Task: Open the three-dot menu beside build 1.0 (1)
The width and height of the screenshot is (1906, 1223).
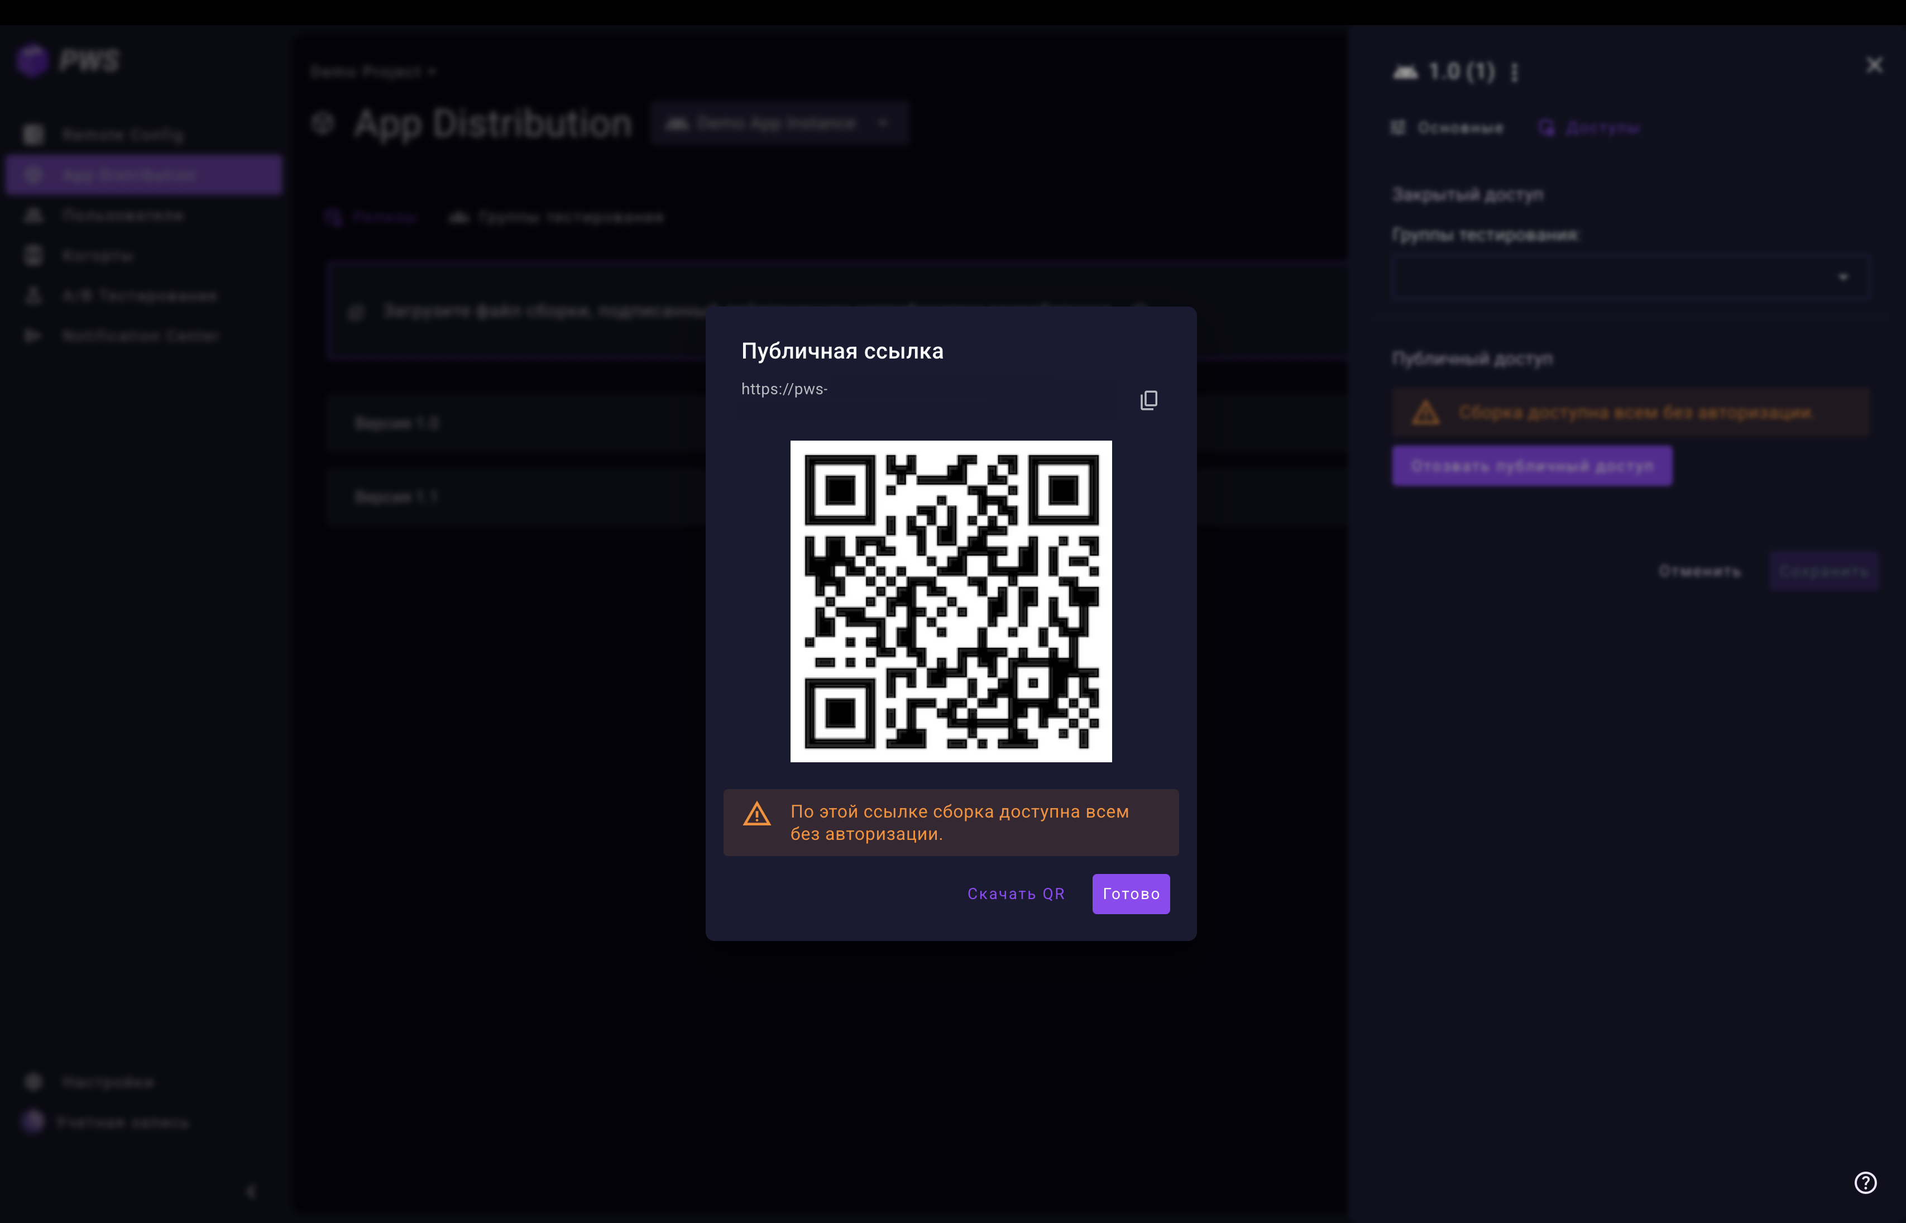Action: [x=1515, y=72]
